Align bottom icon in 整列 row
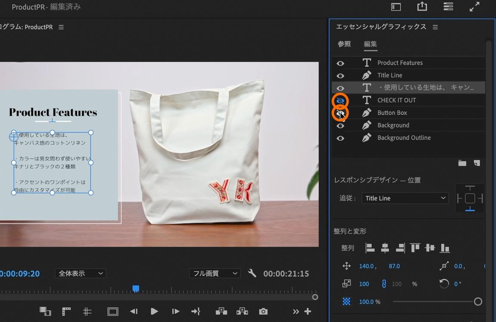Image resolution: width=496 pixels, height=322 pixels. (x=445, y=248)
